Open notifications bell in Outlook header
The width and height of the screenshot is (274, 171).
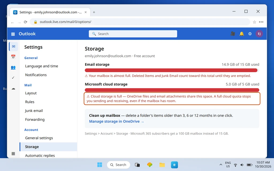pos(242,34)
